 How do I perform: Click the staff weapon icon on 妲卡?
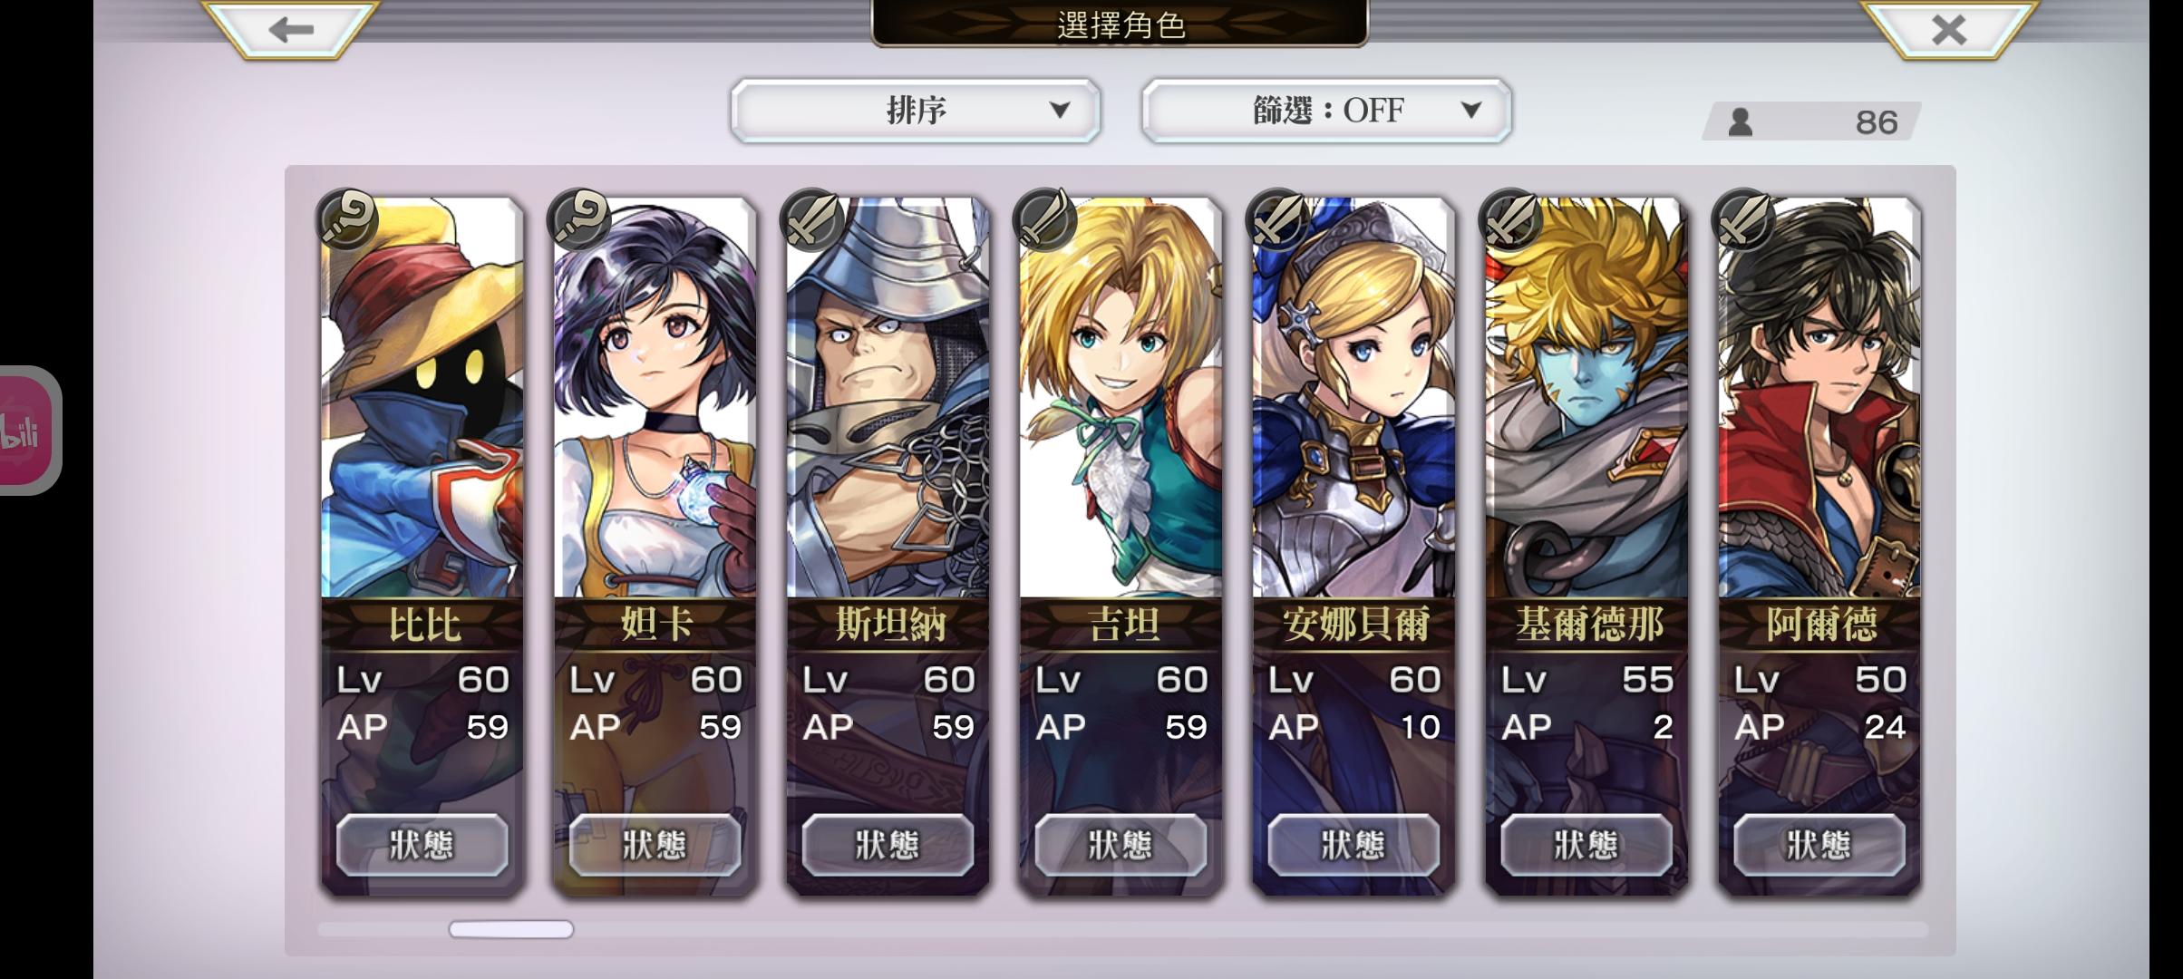pos(580,219)
